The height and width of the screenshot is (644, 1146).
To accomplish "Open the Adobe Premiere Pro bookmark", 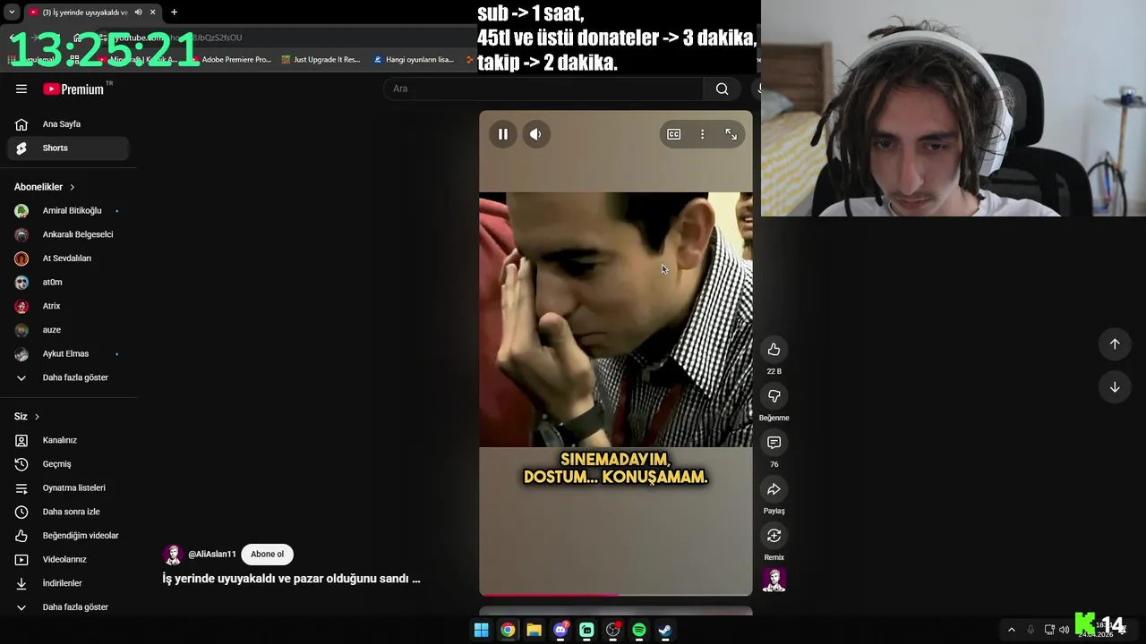I will coord(229,60).
